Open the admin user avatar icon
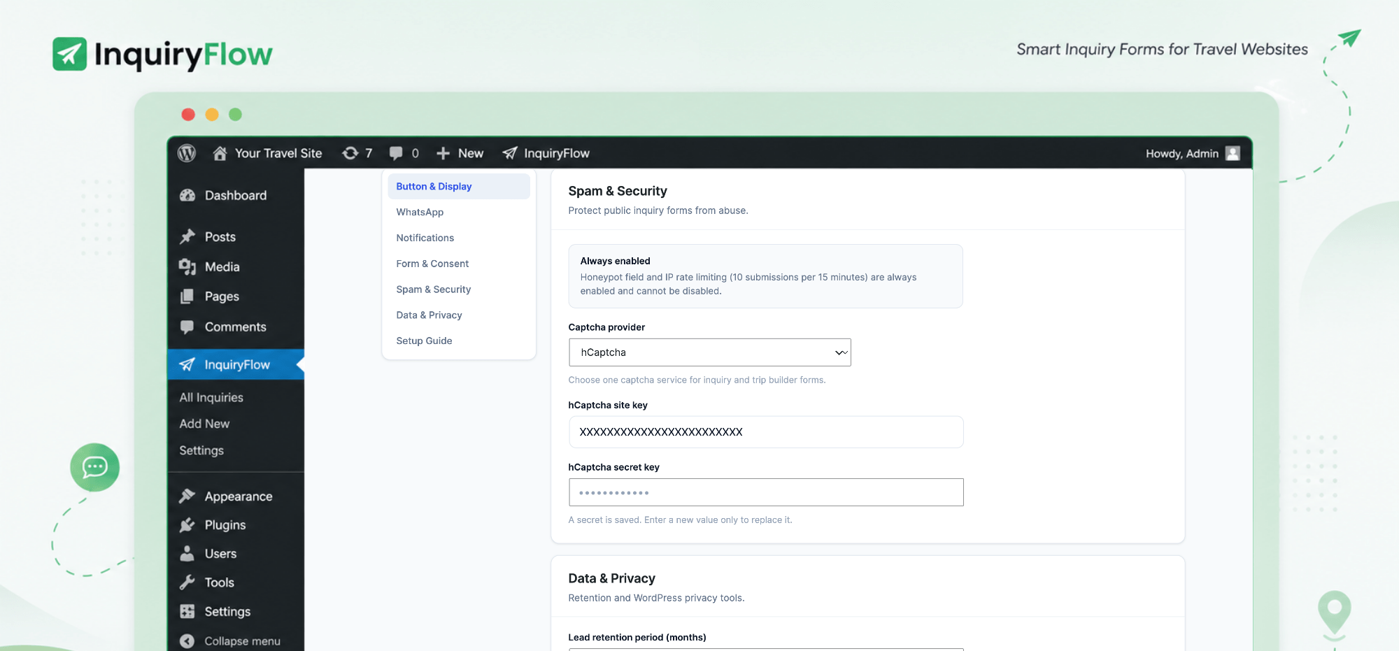This screenshot has height=651, width=1399. pyautogui.click(x=1233, y=153)
